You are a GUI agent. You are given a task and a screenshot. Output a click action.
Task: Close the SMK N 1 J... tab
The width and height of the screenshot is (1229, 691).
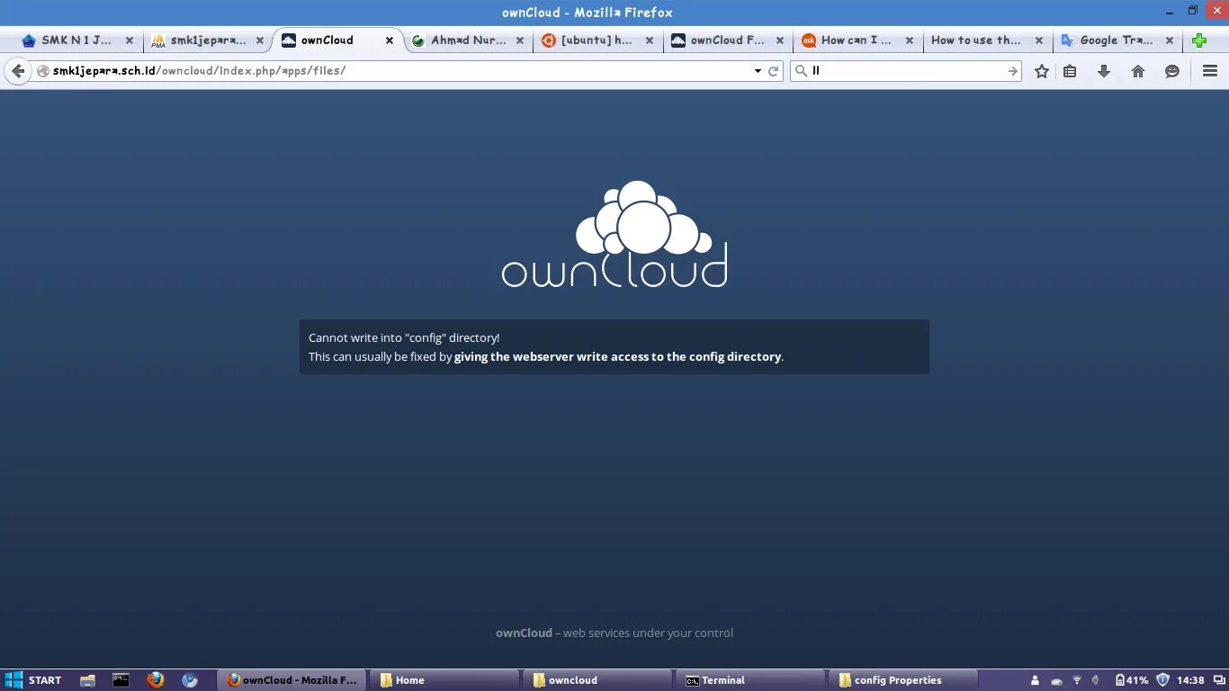tap(130, 40)
